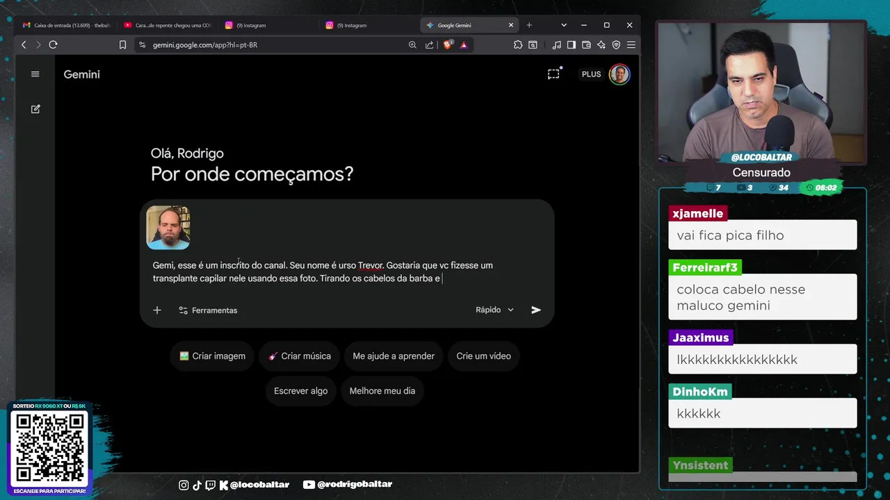This screenshot has height=500, width=890.
Task: Click the xjamelle chat username
Action: (698, 214)
